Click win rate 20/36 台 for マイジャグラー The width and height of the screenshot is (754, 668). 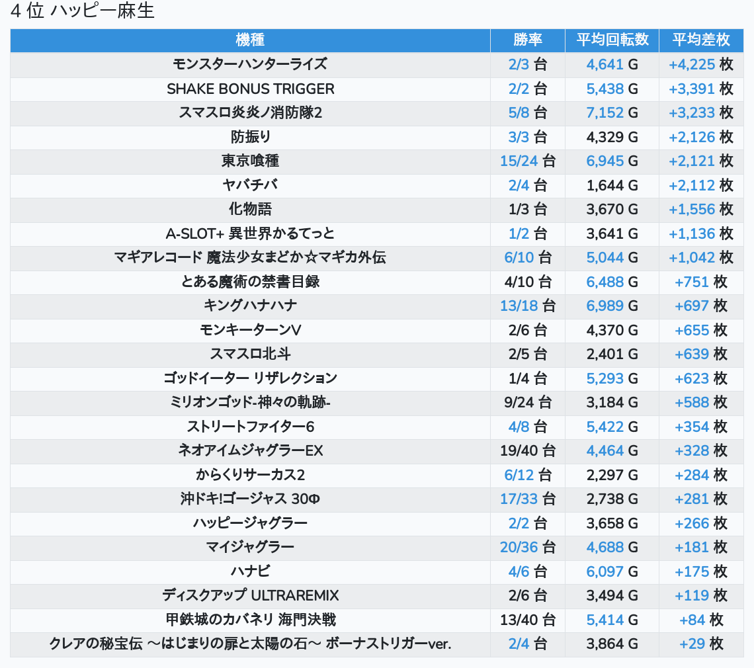[x=528, y=547]
